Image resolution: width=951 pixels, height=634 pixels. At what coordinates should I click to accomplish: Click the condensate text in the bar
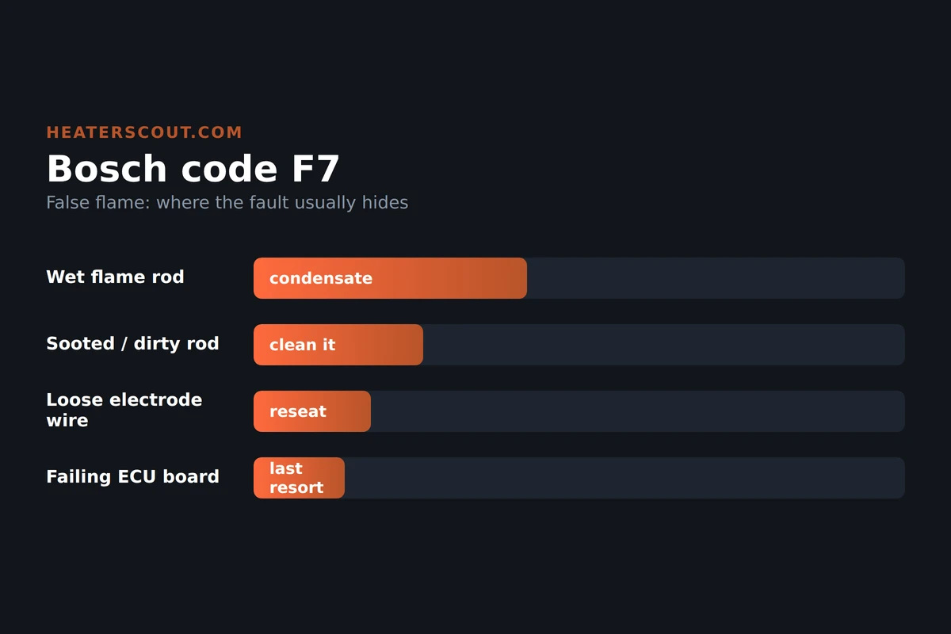click(321, 278)
